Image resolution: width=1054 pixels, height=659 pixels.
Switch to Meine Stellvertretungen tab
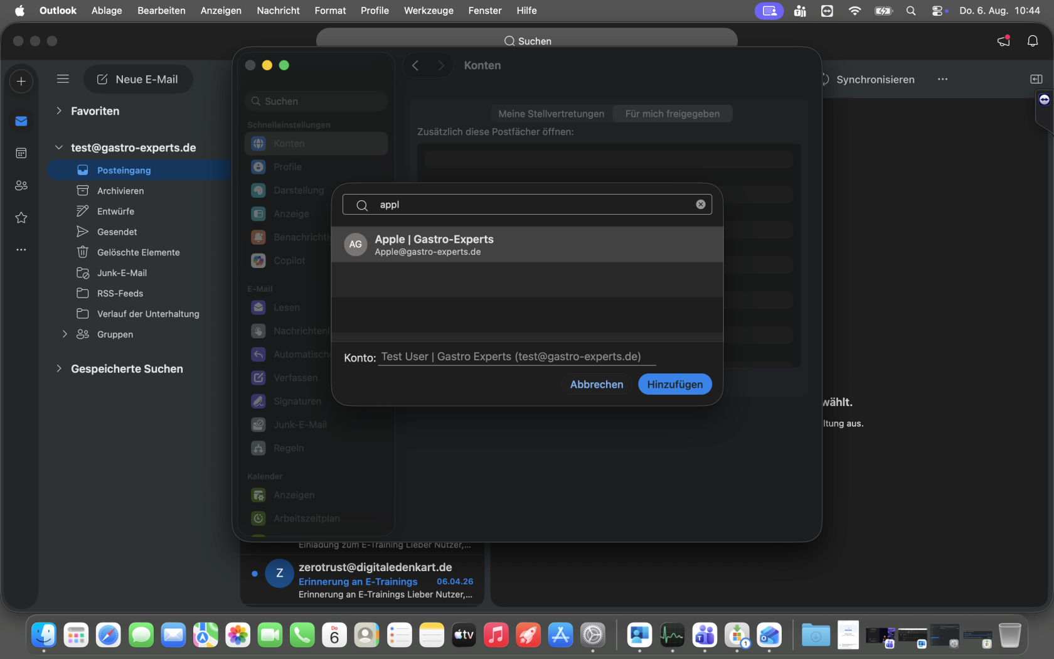551,114
